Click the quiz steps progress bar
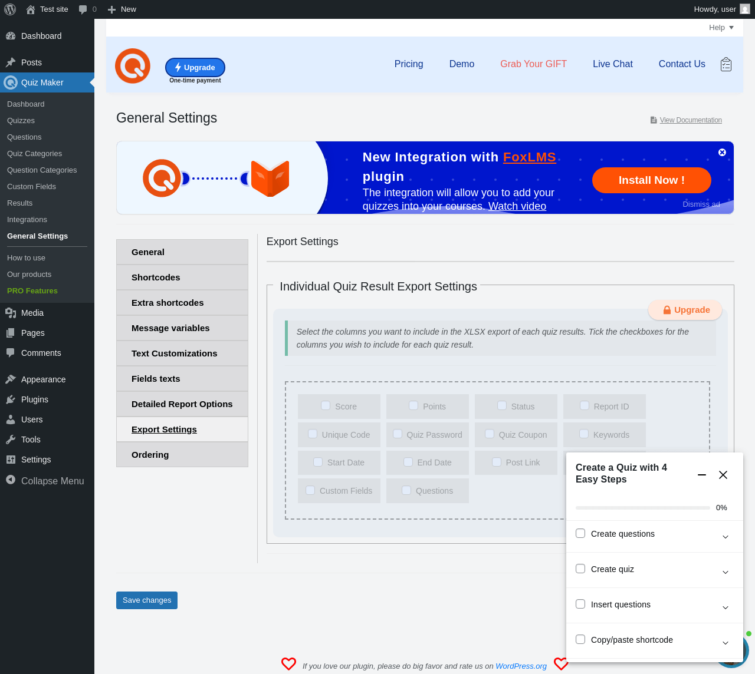Image resolution: width=755 pixels, height=674 pixels. (x=643, y=508)
